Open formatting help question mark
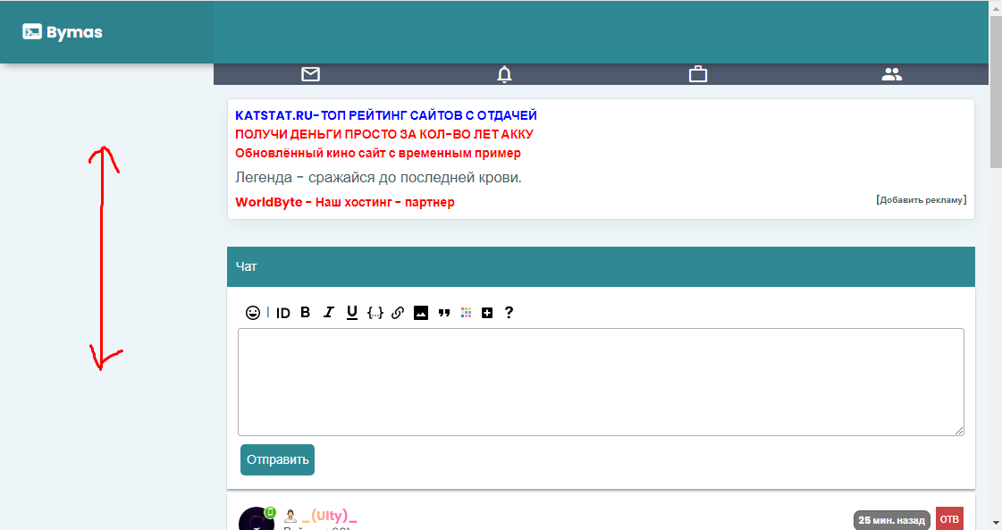This screenshot has width=1002, height=530. tap(509, 313)
